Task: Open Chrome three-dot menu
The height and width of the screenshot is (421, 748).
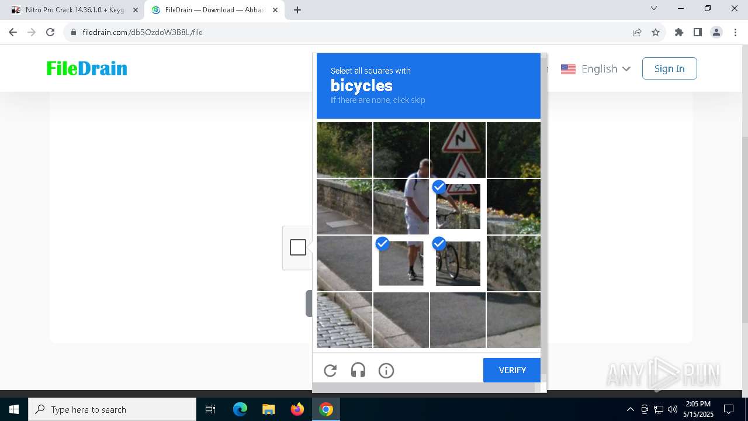Action: coord(735,32)
